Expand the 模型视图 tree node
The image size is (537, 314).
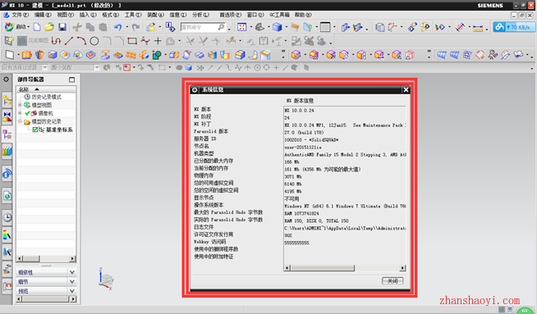coord(20,105)
